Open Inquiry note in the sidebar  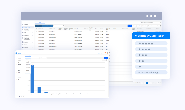(27, 27)
